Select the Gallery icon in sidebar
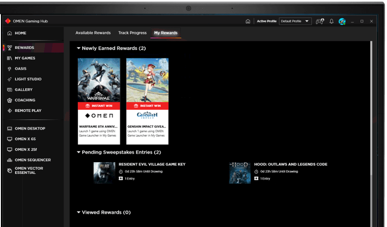Screen dimensions: 387x227 10,90
